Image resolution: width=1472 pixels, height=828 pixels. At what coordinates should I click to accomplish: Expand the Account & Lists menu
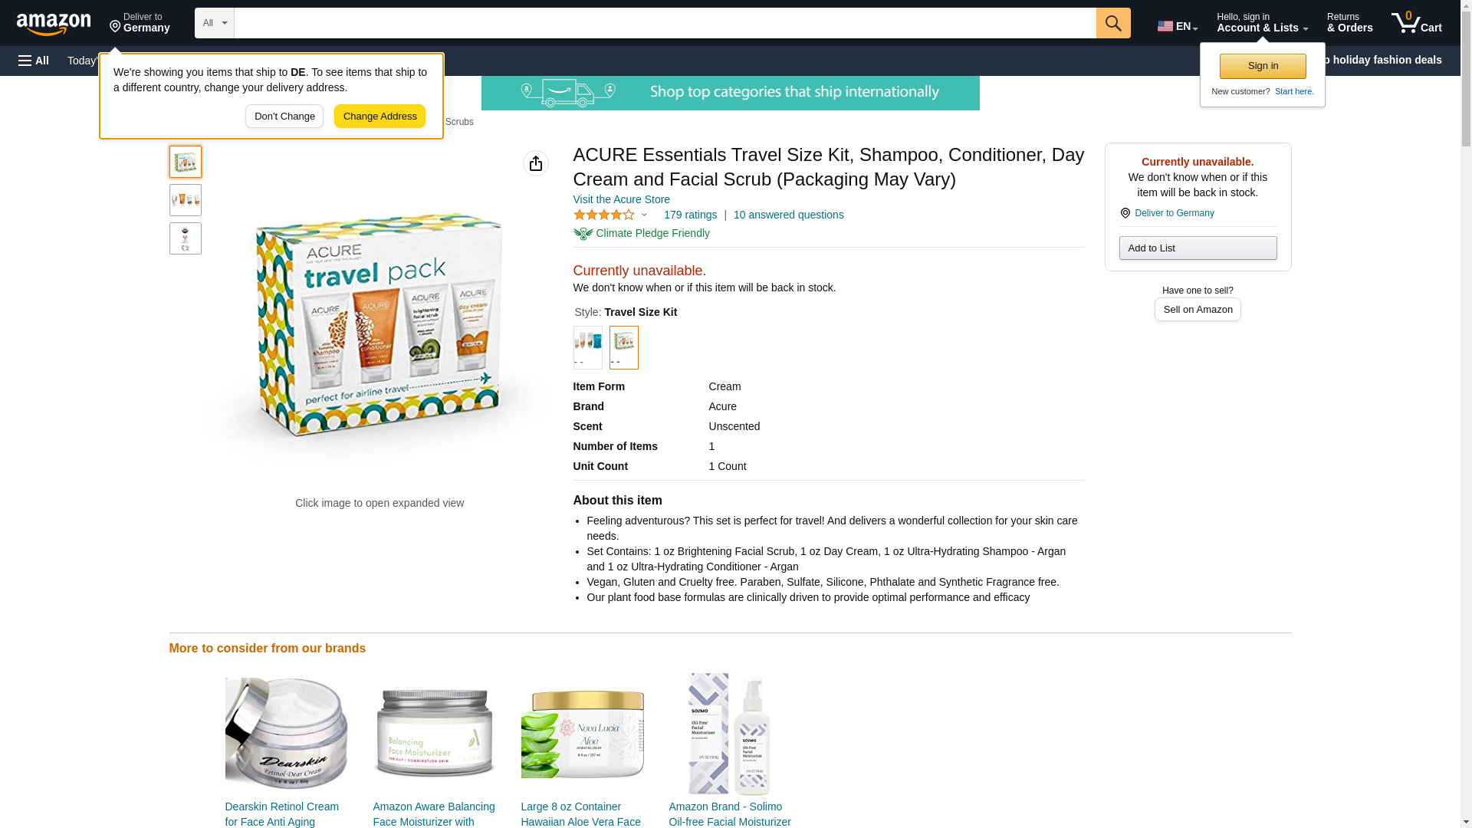pos(1262,23)
